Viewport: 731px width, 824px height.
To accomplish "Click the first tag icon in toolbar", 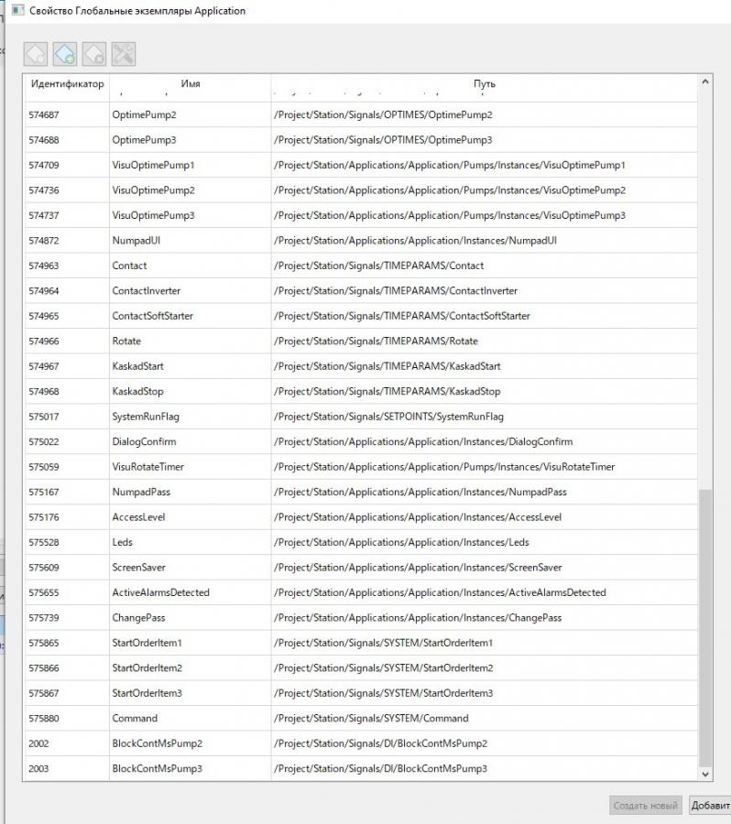I will (36, 54).
